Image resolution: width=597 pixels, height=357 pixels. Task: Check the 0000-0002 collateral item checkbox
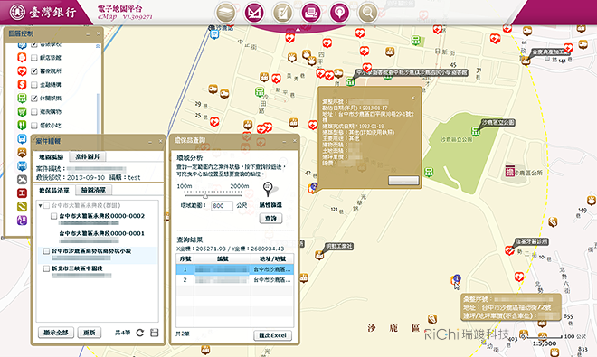click(53, 216)
